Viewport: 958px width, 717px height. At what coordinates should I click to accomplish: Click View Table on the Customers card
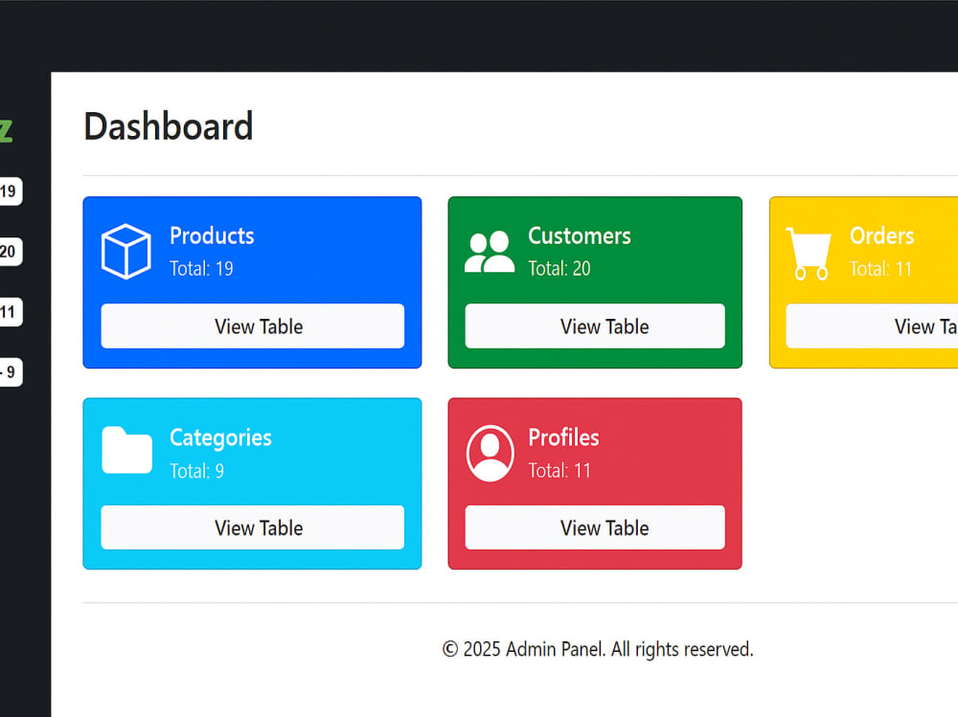594,326
